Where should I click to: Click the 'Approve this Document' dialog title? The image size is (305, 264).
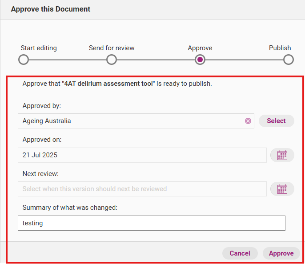click(x=51, y=9)
